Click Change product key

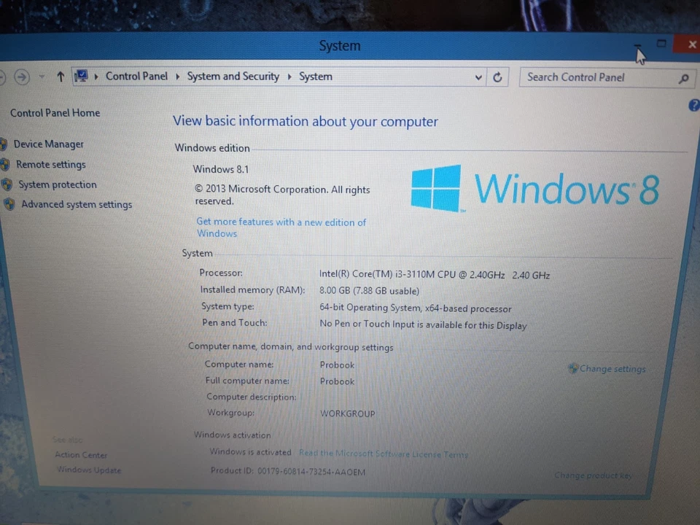click(x=593, y=475)
